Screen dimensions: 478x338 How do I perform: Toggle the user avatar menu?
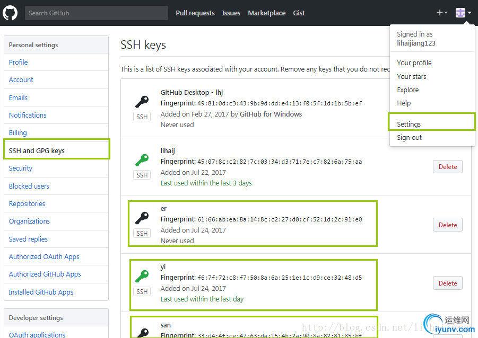pos(463,13)
